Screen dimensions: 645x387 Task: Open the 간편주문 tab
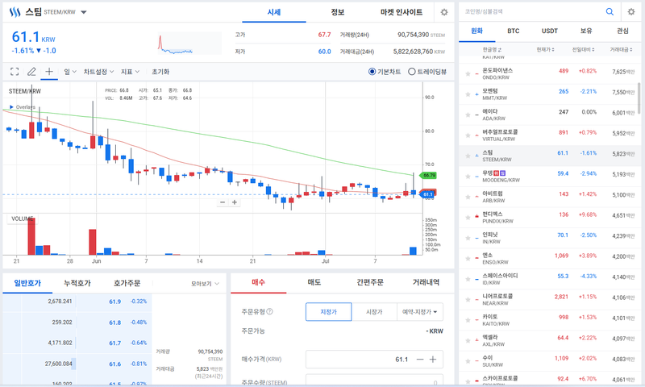pos(370,282)
